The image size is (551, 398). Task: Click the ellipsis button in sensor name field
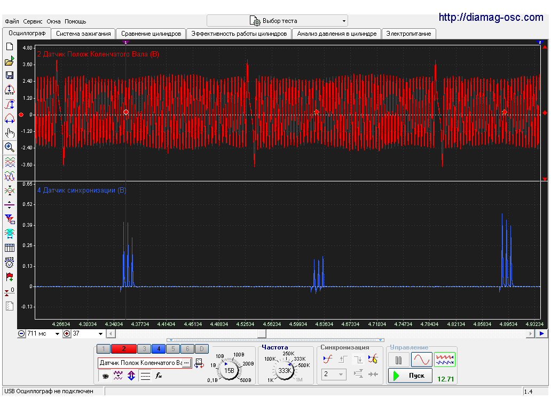point(186,363)
